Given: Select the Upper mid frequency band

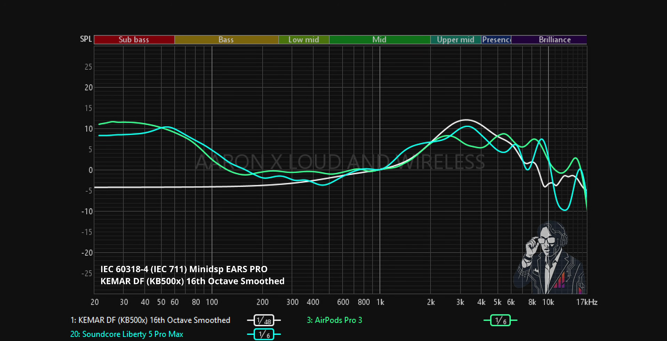Looking at the screenshot, I should coord(456,40).
